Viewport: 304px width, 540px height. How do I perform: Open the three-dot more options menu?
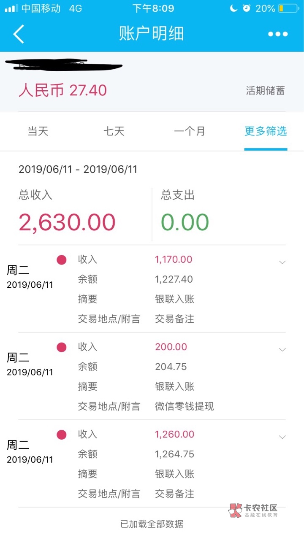(x=278, y=34)
